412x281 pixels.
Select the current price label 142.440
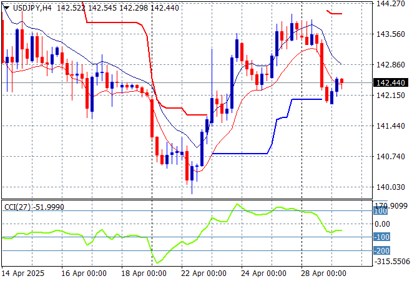tap(391, 83)
